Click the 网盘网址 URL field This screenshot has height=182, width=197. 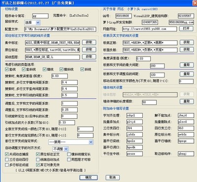click(150, 29)
